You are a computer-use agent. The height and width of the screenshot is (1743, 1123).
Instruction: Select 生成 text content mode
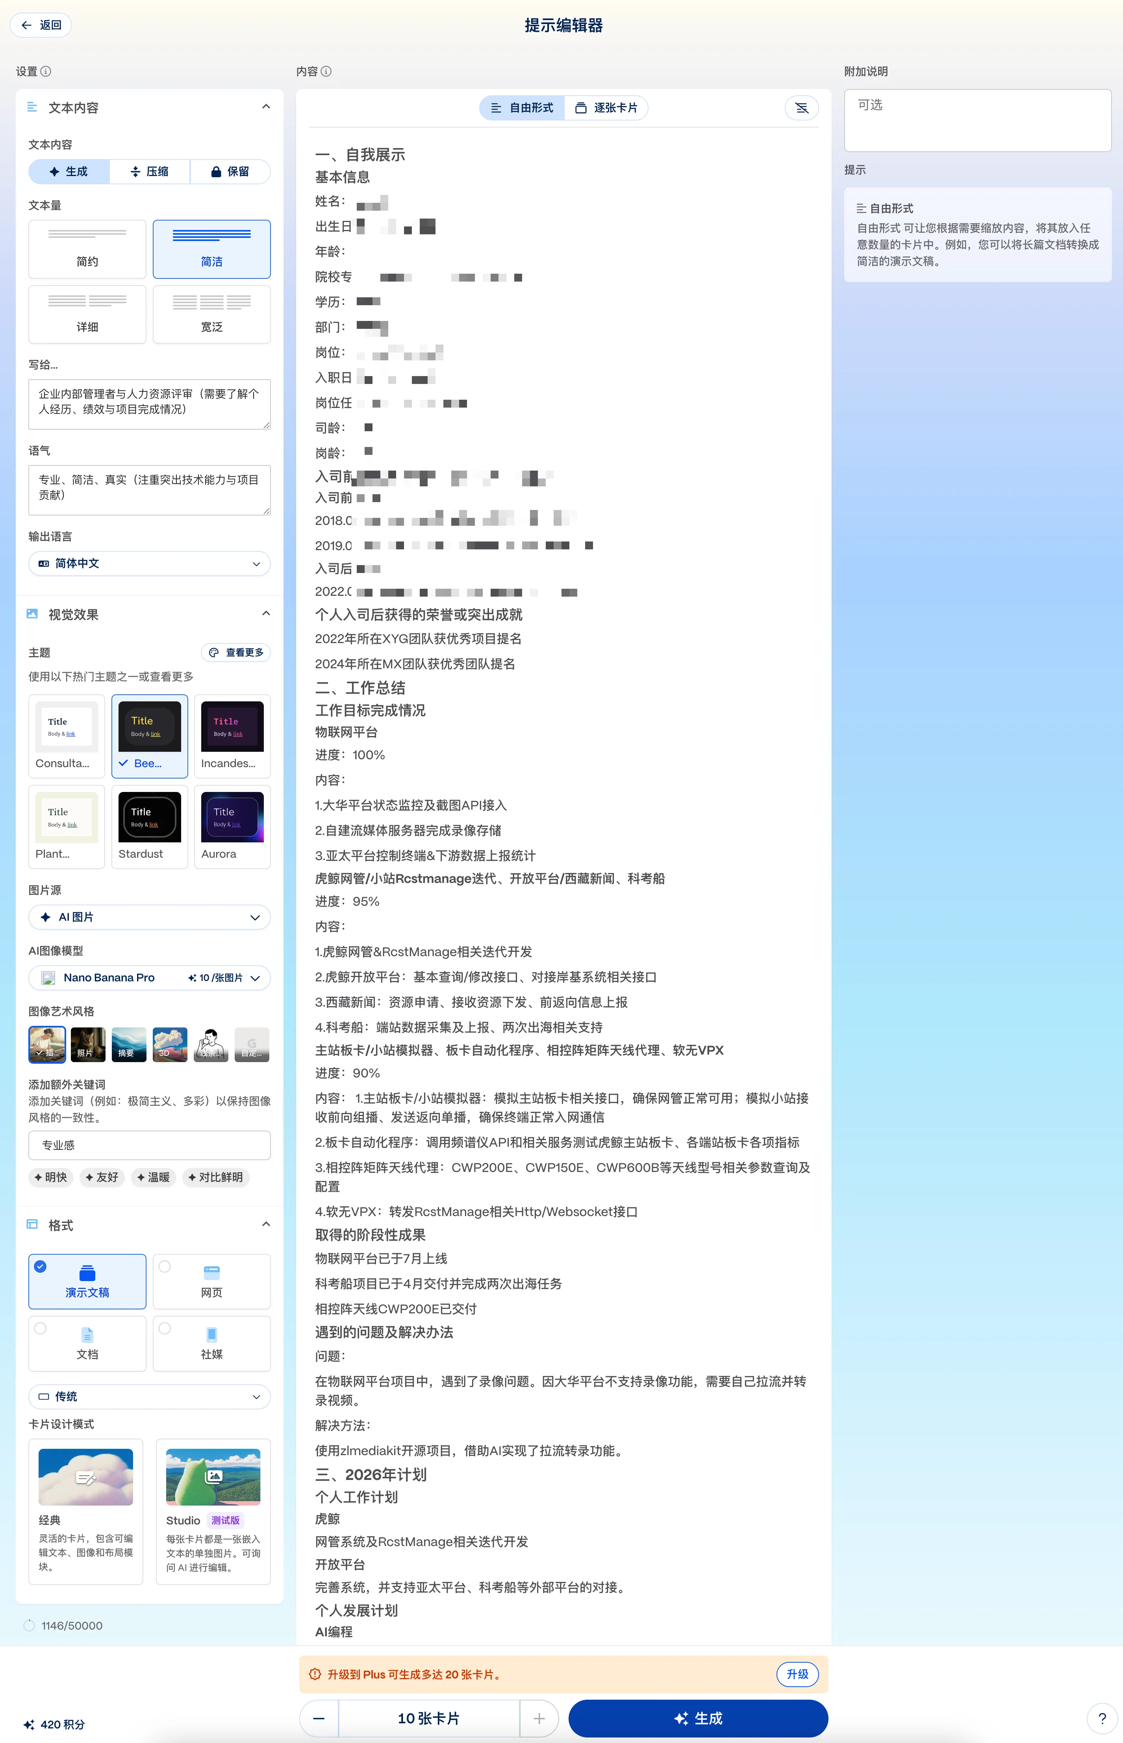tap(69, 171)
